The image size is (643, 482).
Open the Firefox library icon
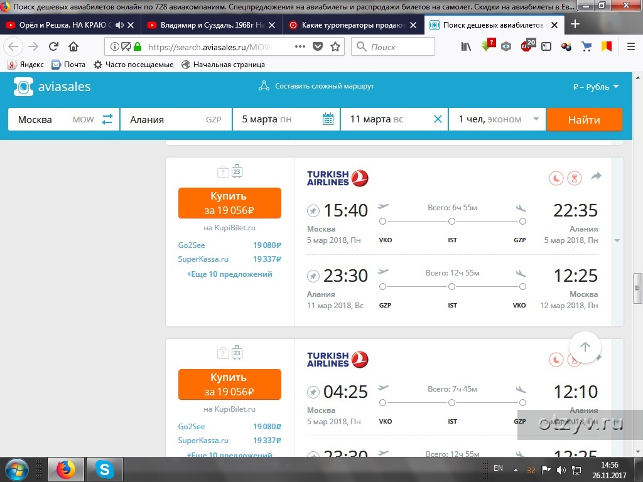[466, 46]
